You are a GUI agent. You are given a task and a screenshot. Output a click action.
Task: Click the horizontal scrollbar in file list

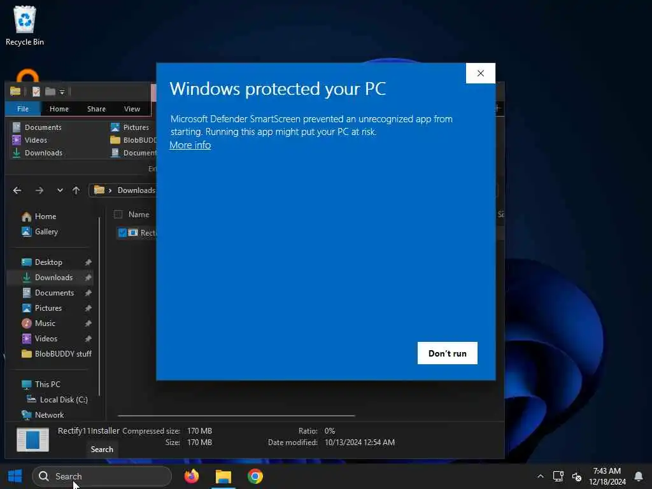point(236,415)
